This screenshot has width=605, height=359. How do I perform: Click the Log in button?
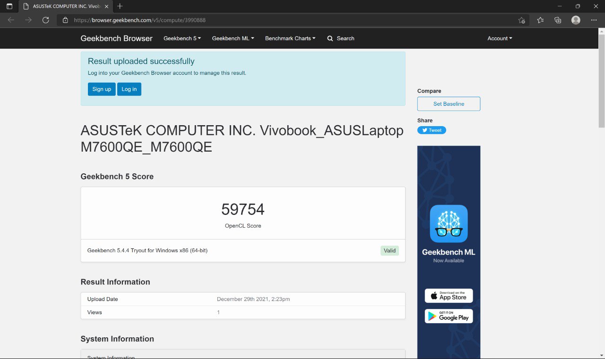pyautogui.click(x=129, y=89)
